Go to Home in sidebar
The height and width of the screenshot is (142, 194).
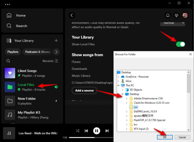click(x=16, y=16)
